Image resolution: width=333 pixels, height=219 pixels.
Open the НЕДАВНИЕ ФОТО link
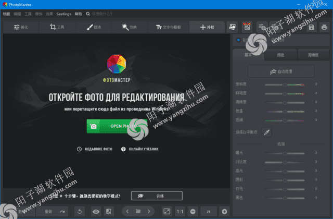tap(98, 149)
